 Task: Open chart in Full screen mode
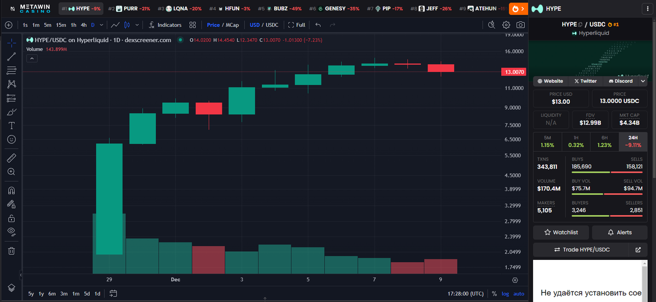pyautogui.click(x=296, y=25)
